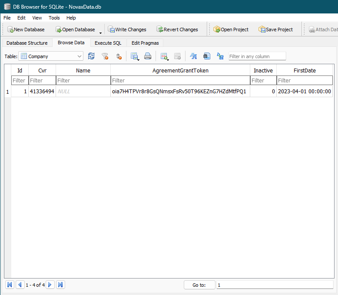Click the New Database toolbar button
338x295 pixels.
(x=26, y=29)
